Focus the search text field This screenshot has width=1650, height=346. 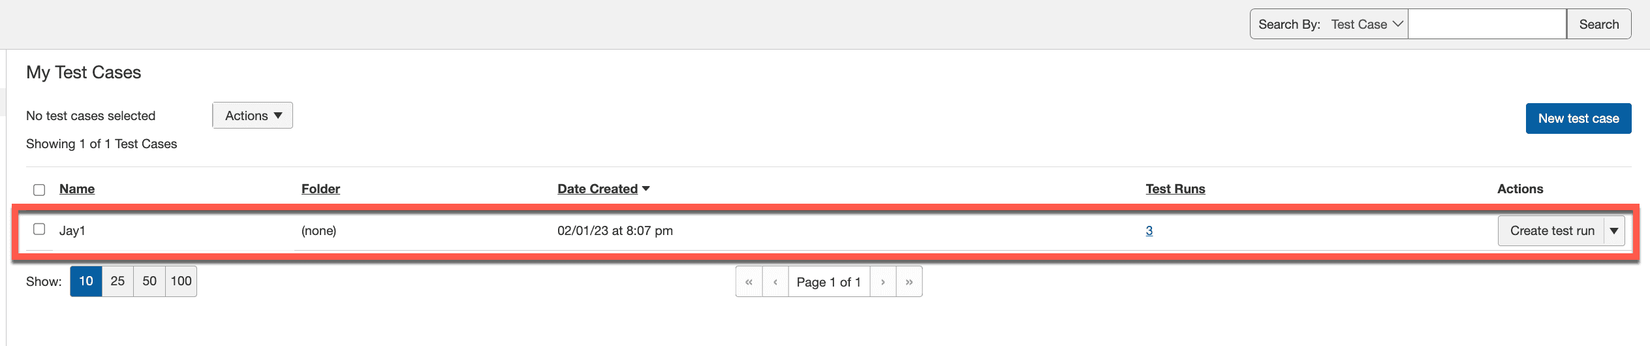[x=1487, y=24]
